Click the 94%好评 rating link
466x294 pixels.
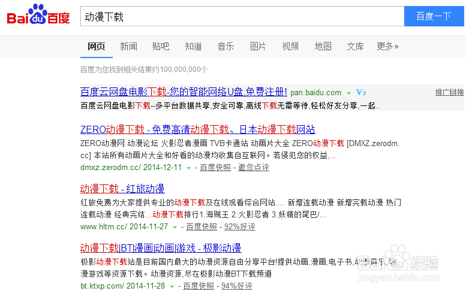pyautogui.click(x=237, y=286)
